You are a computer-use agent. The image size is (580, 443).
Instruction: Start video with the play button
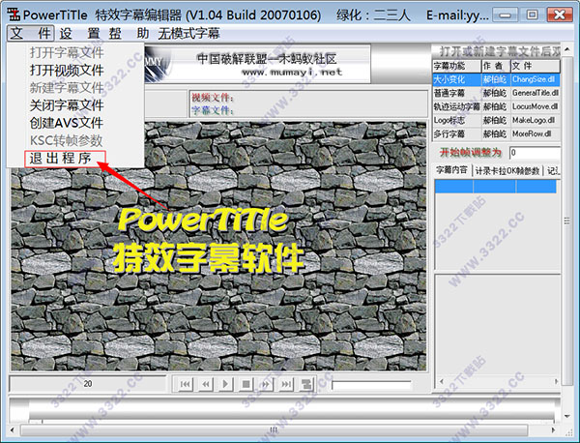click(x=225, y=384)
